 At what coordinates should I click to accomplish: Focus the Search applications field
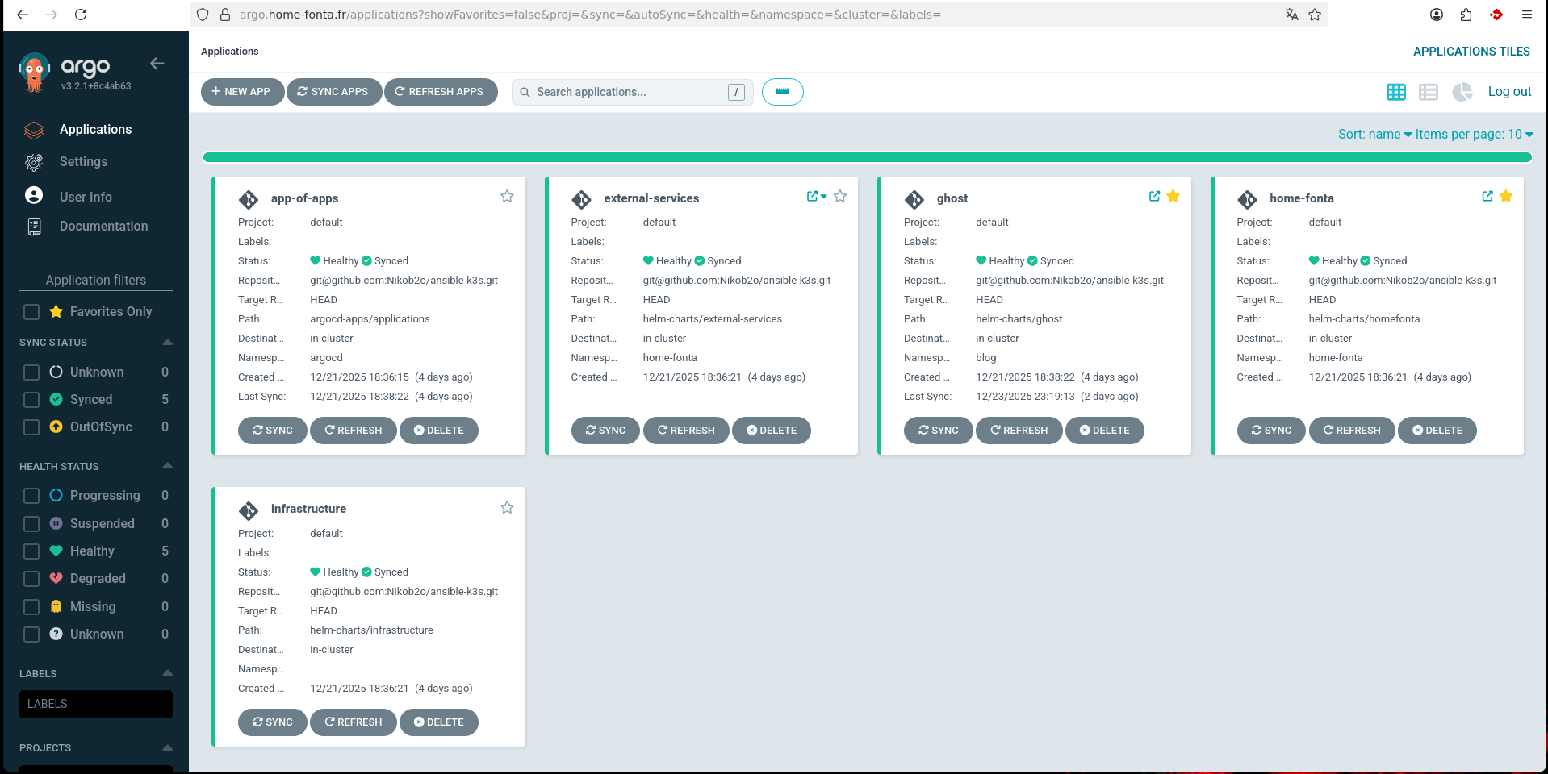click(x=630, y=92)
